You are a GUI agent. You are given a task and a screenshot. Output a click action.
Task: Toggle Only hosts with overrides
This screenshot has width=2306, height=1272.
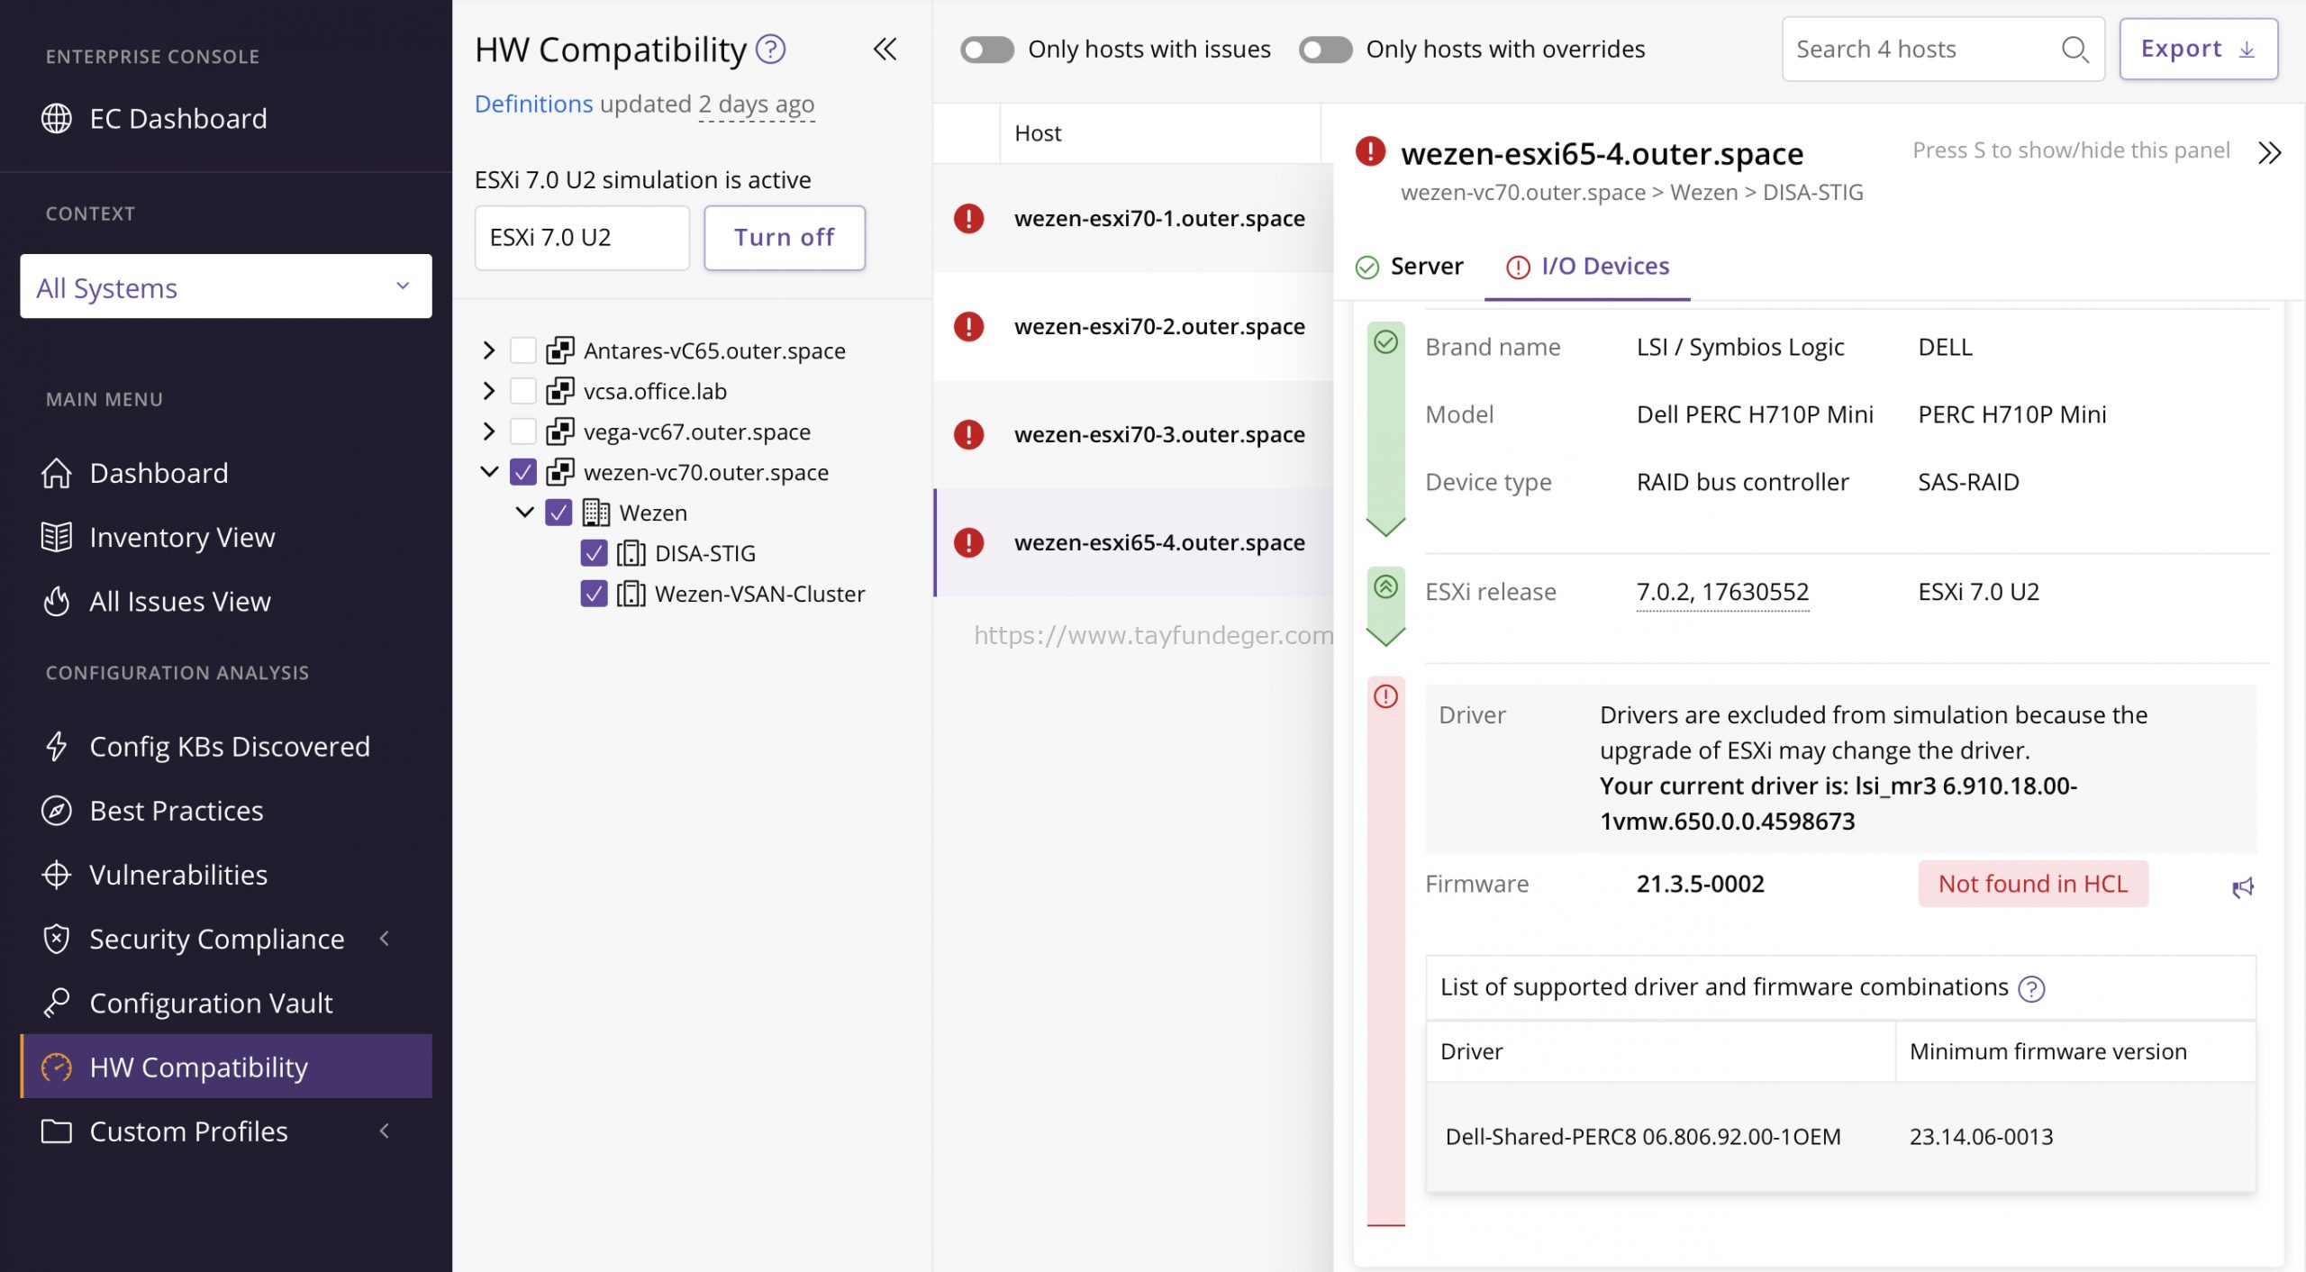(x=1325, y=50)
